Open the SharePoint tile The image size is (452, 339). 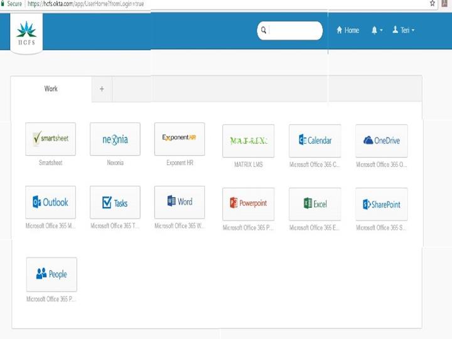pyautogui.click(x=381, y=204)
